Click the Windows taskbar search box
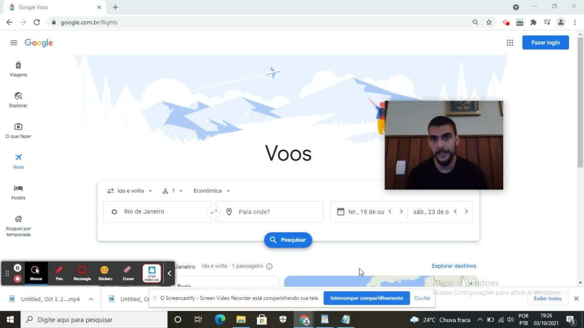The image size is (584, 328). 94,320
